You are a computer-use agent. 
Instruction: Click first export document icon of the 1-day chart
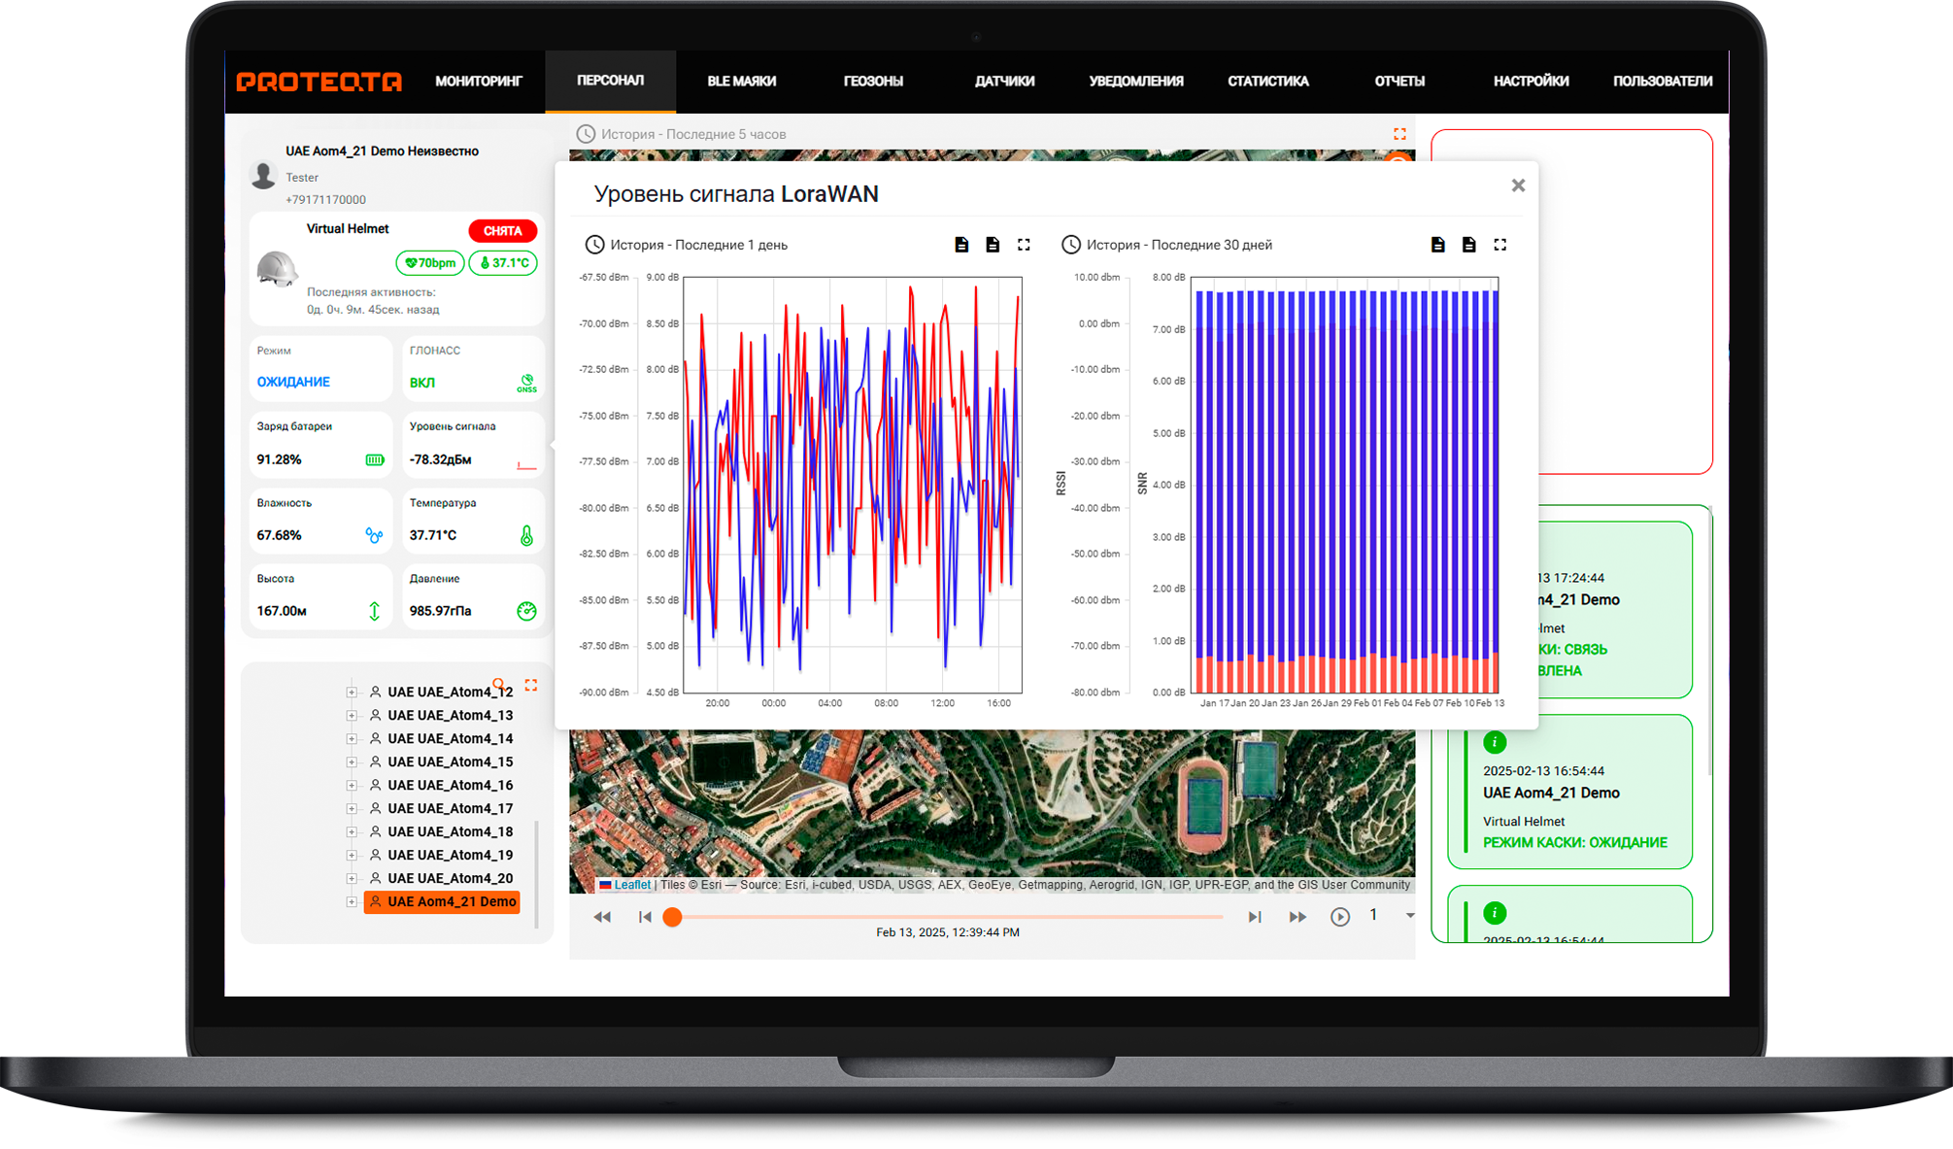pos(961,245)
